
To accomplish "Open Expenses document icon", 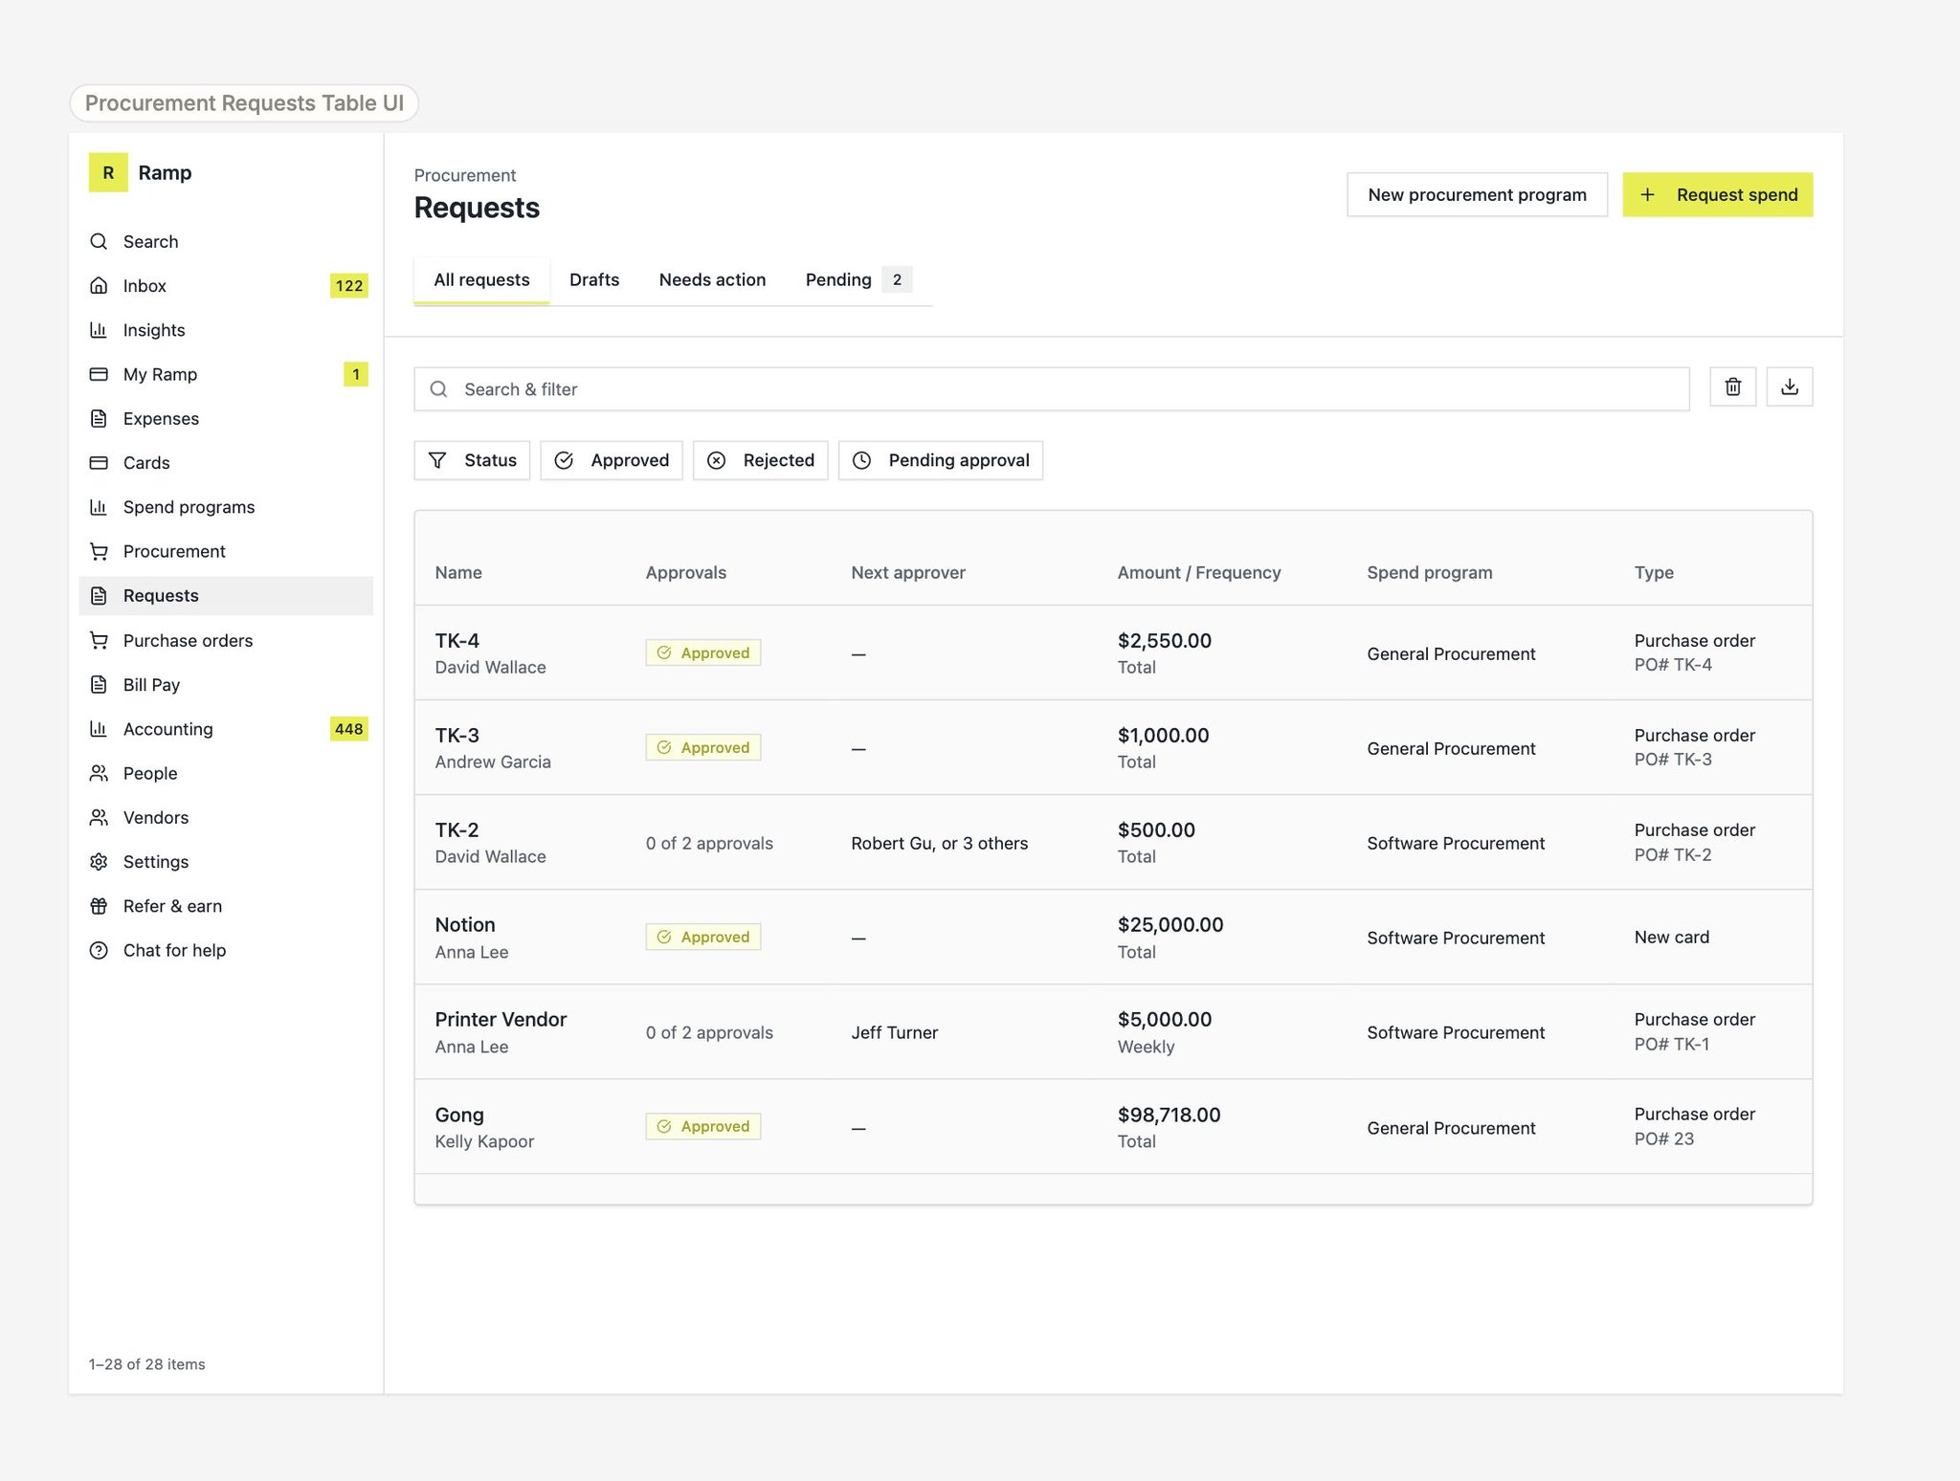I will (x=99, y=418).
